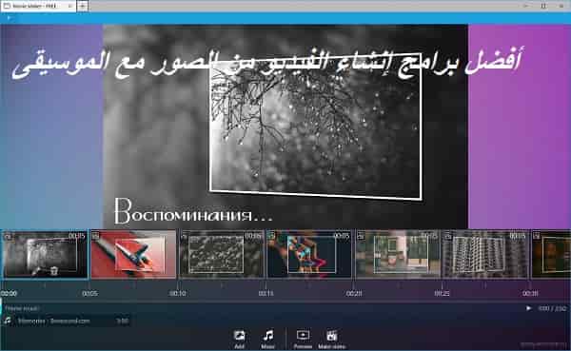Click the Theme music label
This screenshot has width=571, height=351.
click(22, 308)
